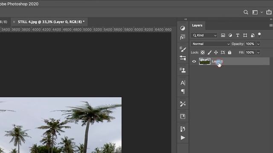Open the Tool Presets scissors-style icon

tap(183, 104)
